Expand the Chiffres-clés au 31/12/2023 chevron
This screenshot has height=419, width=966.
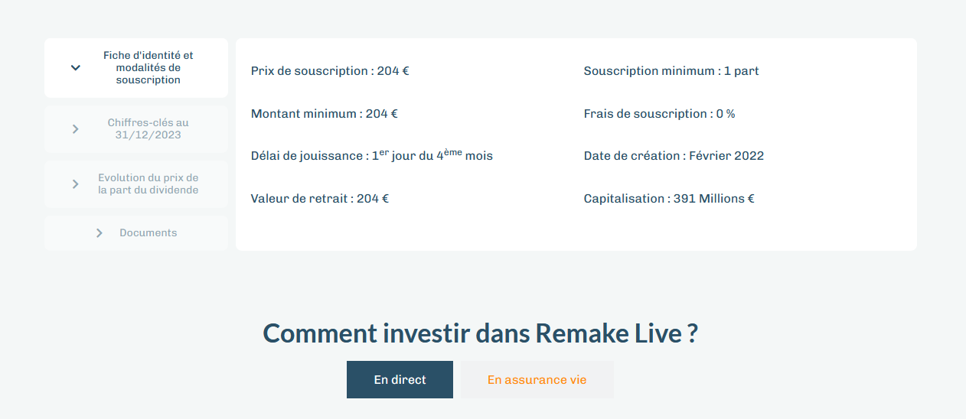[x=75, y=129]
